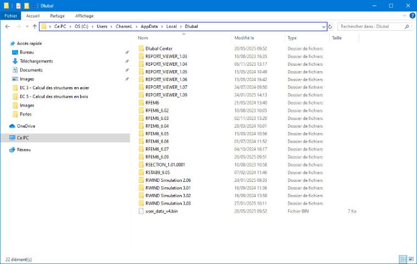Click Local breadcrumb in address bar
The height and width of the screenshot is (264, 417).
pos(172,26)
